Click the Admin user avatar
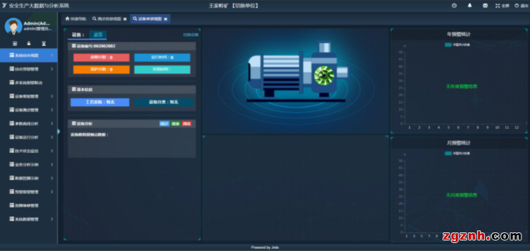 click(x=13, y=26)
